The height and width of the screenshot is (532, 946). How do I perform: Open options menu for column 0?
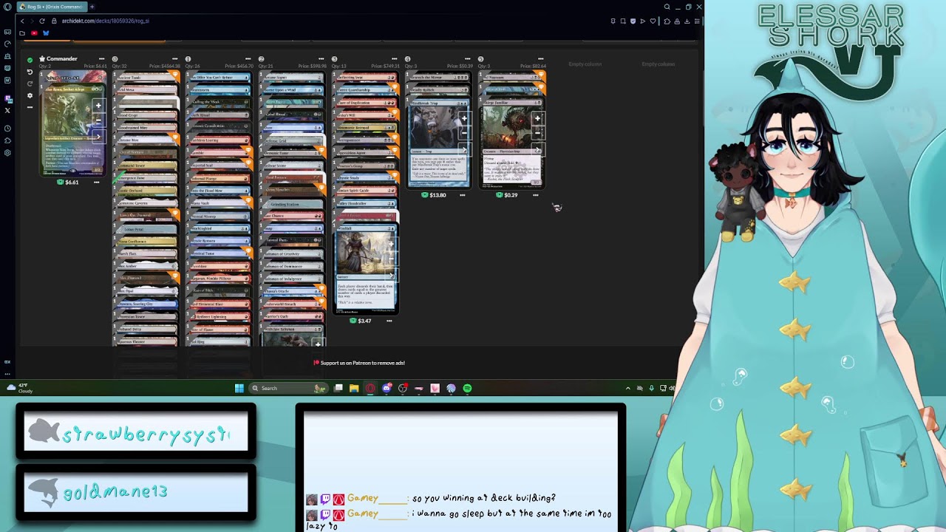tap(175, 58)
